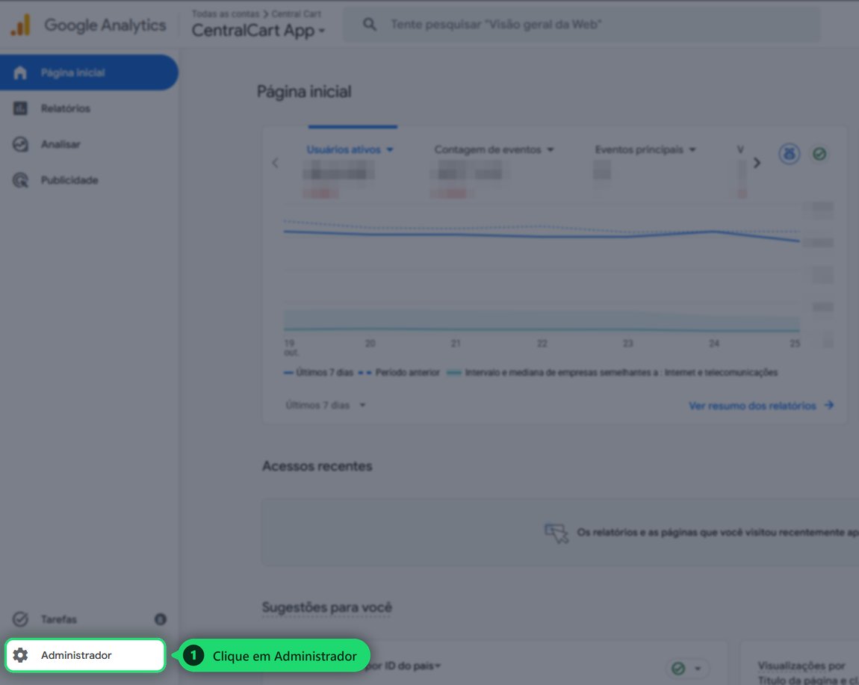
Task: Open Analisar in the sidebar
Action: pyautogui.click(x=89, y=145)
